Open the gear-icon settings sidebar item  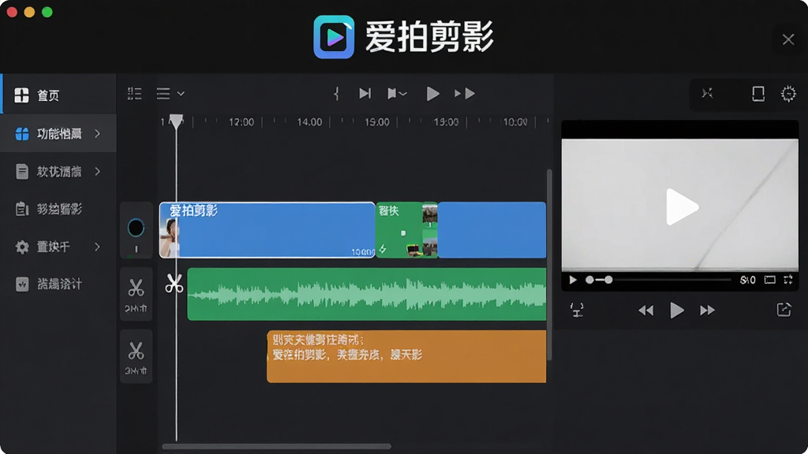coord(58,247)
